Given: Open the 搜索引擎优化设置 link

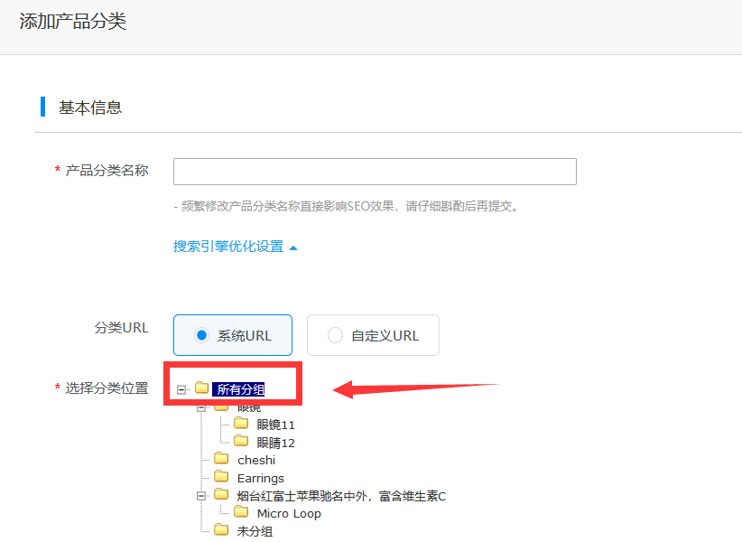Looking at the screenshot, I should (227, 247).
